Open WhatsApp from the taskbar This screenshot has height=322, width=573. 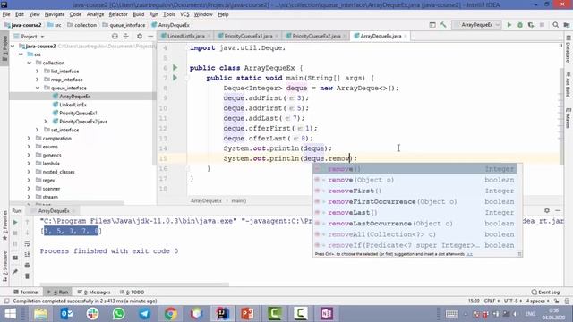pos(118,314)
